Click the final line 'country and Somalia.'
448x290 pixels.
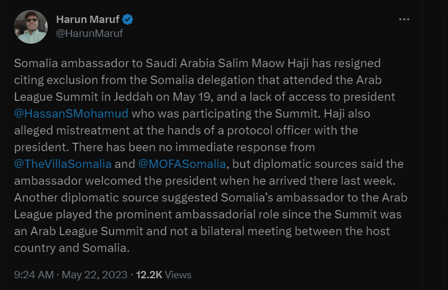pos(72,248)
